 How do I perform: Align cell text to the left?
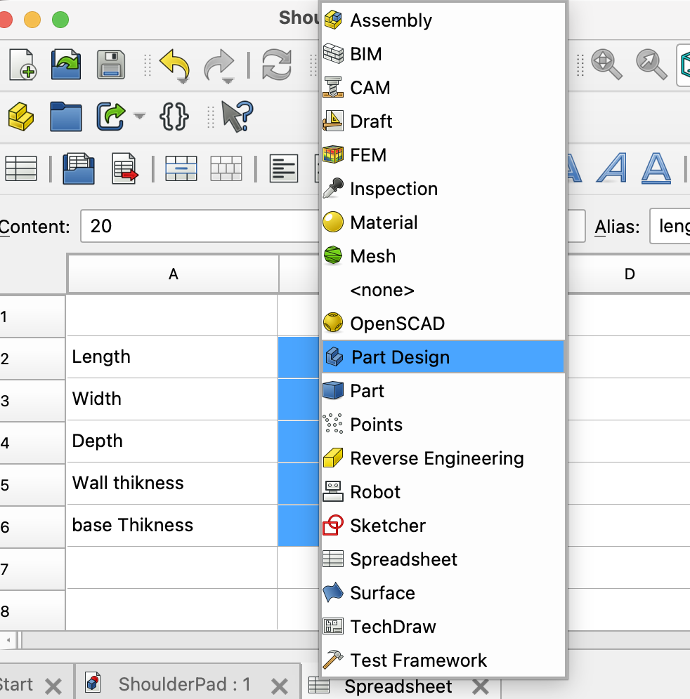pos(284,168)
